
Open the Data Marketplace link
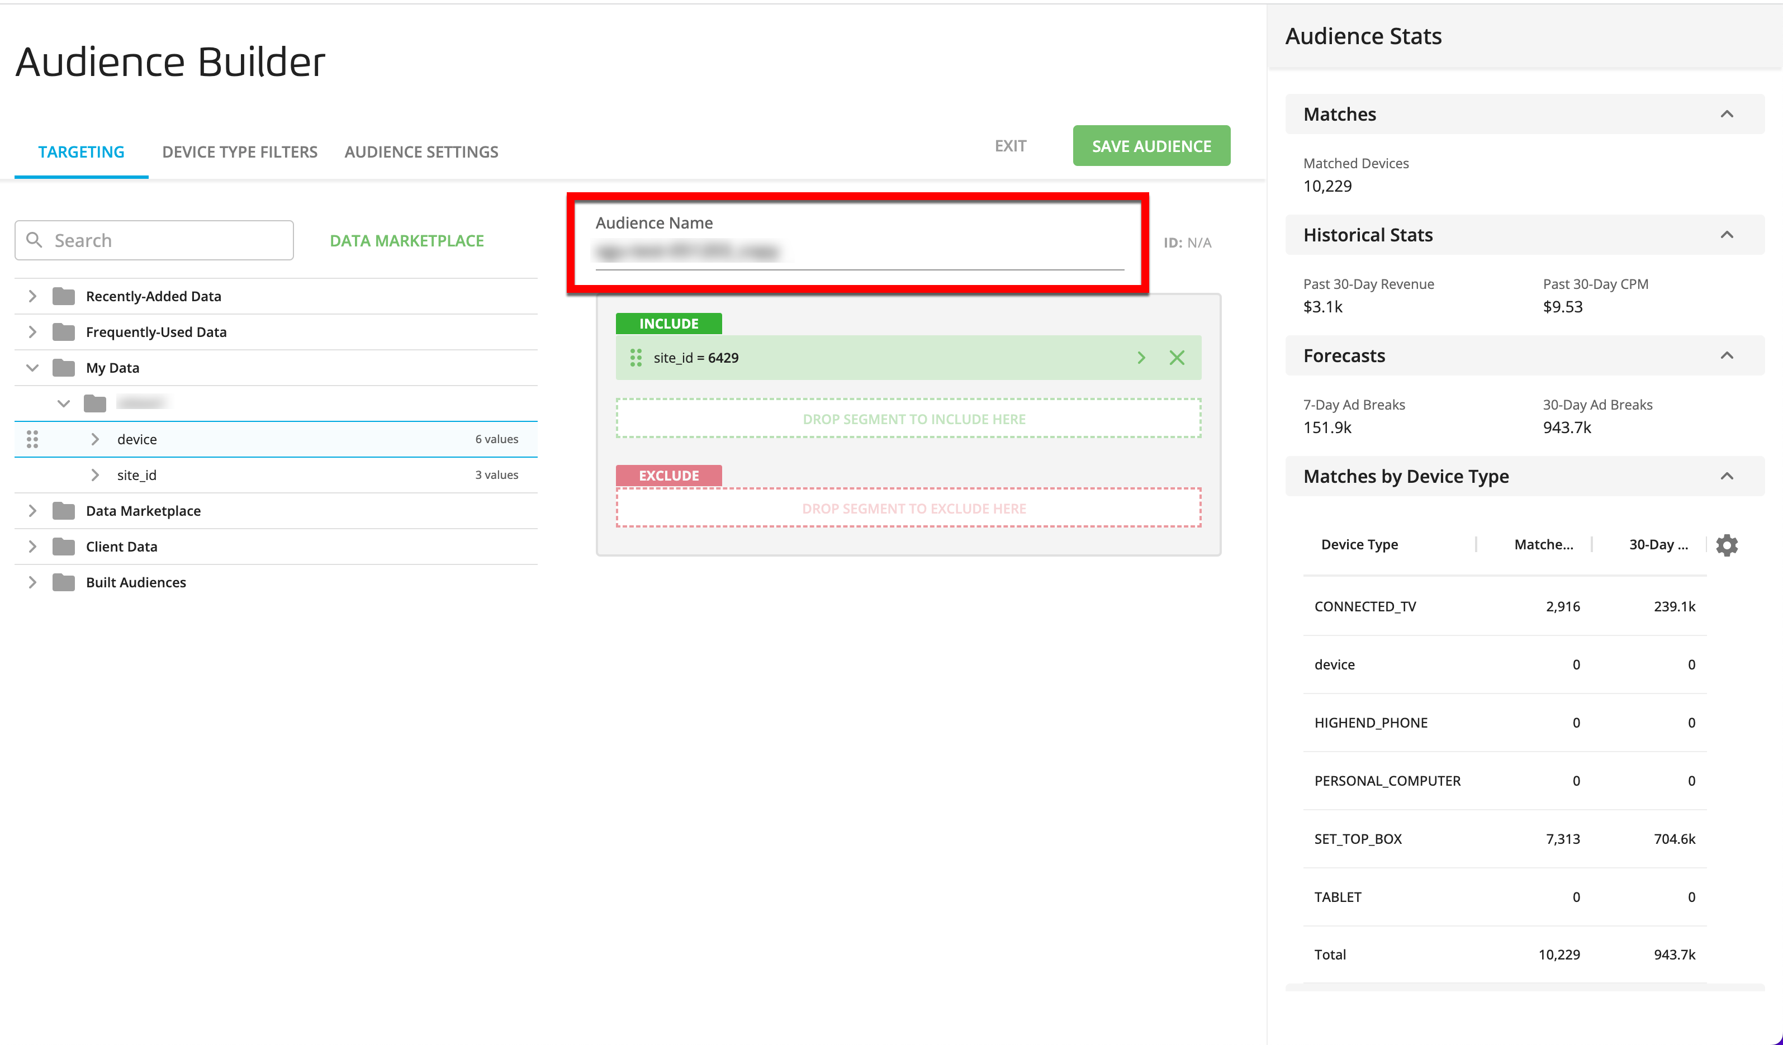pos(406,241)
